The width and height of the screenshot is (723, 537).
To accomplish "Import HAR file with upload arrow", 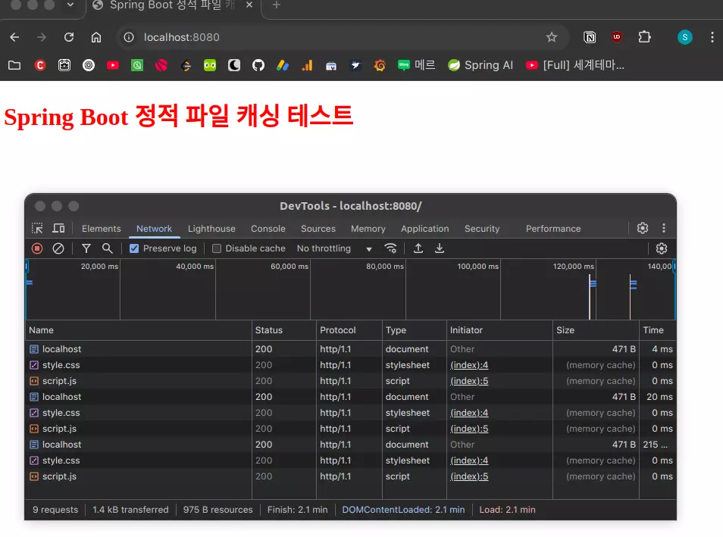I will pos(418,248).
